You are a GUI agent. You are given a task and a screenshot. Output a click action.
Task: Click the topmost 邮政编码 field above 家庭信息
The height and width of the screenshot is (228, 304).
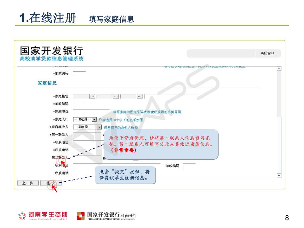[79, 74]
